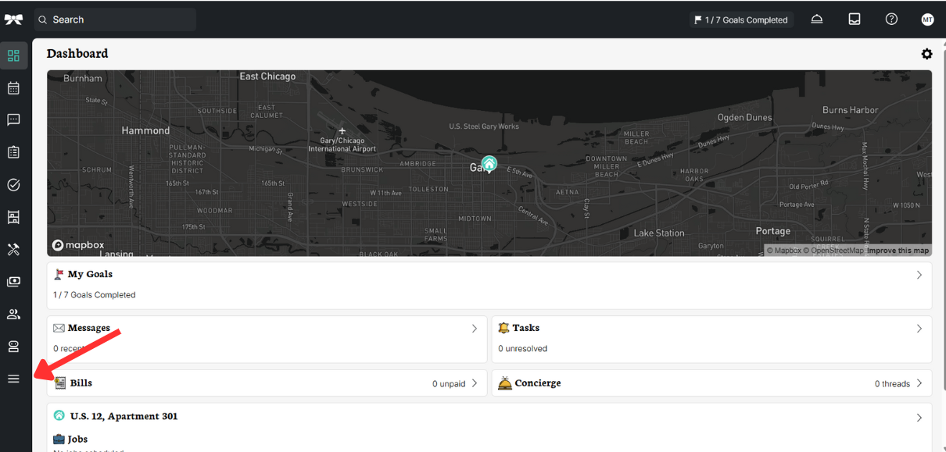Expand the U.S. 12, Apartment 301 chevron

919,418
